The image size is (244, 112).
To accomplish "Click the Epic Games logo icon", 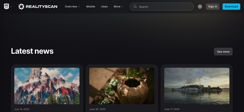I will click(x=6, y=7).
